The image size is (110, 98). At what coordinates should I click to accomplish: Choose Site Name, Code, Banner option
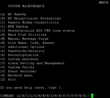click(x=27, y=43)
